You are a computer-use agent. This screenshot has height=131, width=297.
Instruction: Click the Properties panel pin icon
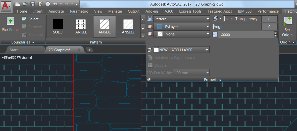pos(149,80)
